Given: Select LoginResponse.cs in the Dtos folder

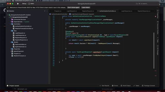Looking at the screenshot, I should tap(20, 35).
